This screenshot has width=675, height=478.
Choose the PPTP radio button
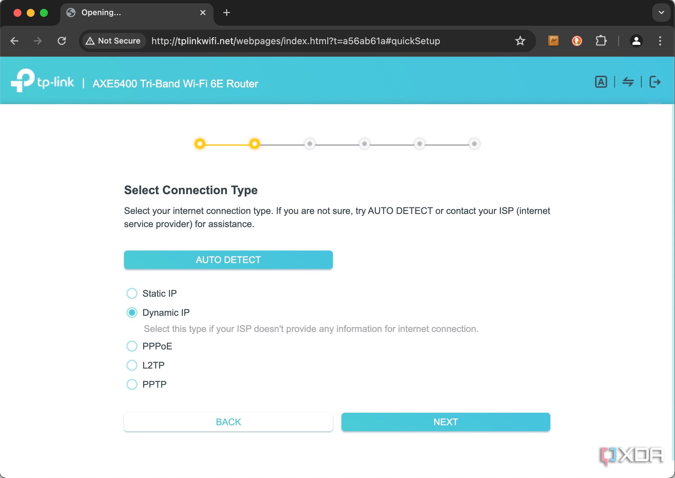tap(132, 384)
